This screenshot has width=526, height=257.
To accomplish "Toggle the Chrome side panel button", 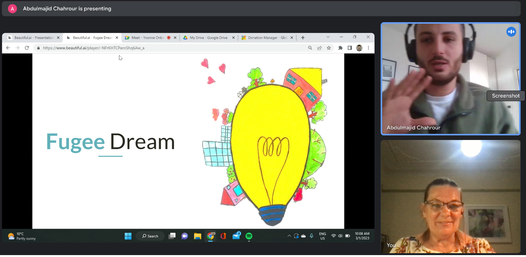I will click(350, 48).
